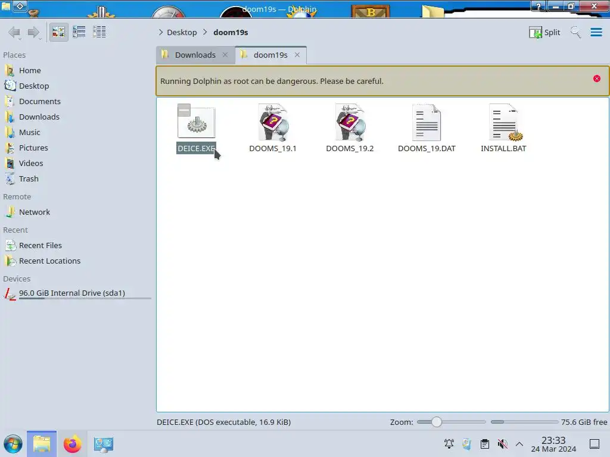Expand hidden system tray icons

click(x=519, y=444)
